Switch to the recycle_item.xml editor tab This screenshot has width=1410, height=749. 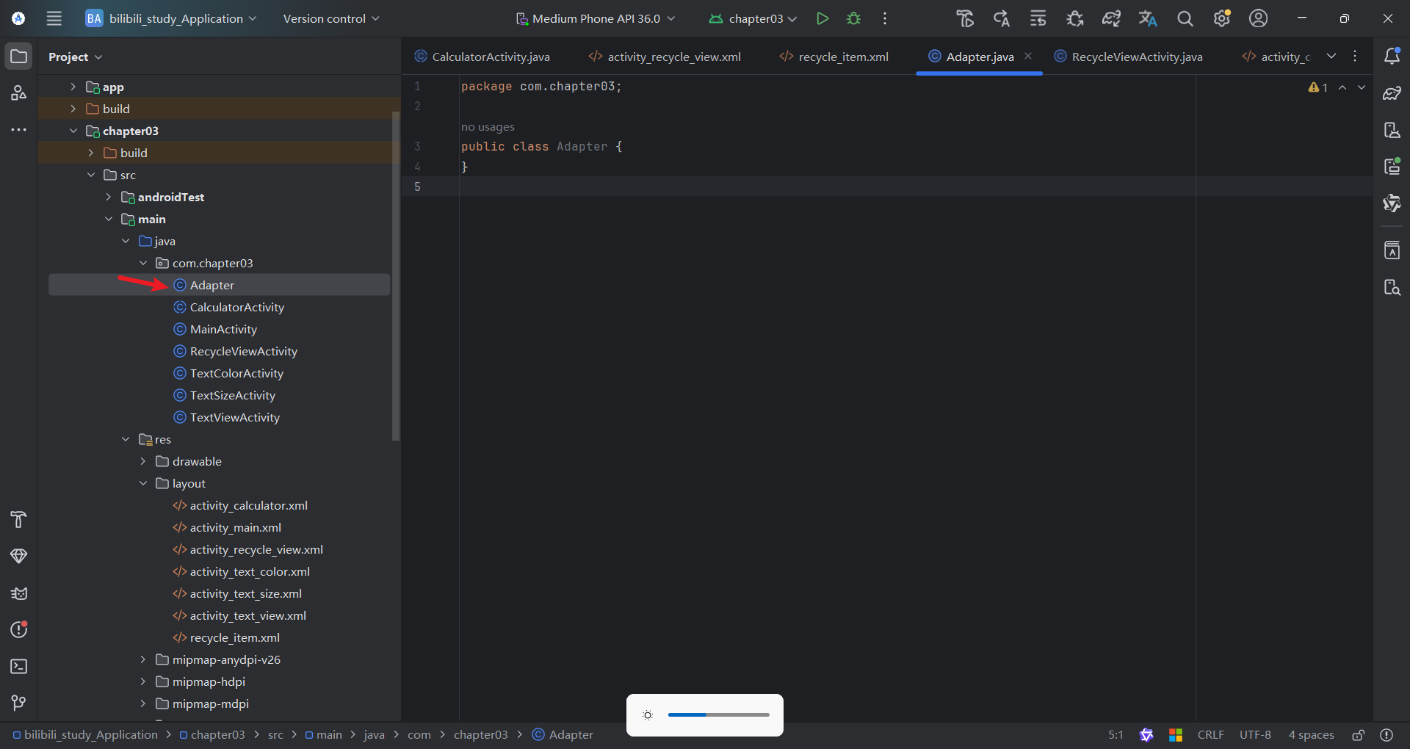[x=834, y=57]
